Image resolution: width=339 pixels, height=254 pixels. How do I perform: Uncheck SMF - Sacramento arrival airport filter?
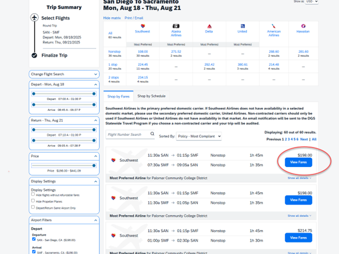point(34,252)
